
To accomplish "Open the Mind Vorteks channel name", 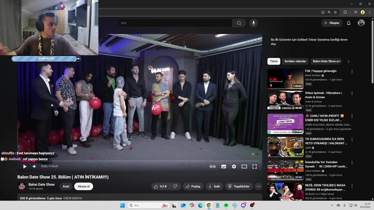I will (x=313, y=76).
